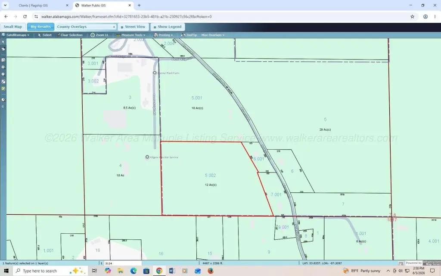Click the scale input field showing 3124

123,263
